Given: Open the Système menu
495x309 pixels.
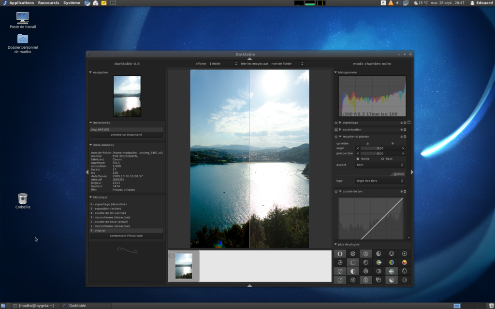Looking at the screenshot, I should (72, 3).
